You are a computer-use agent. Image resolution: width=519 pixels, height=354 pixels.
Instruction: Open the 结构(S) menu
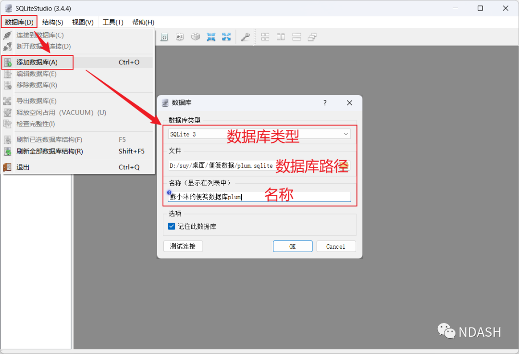53,22
